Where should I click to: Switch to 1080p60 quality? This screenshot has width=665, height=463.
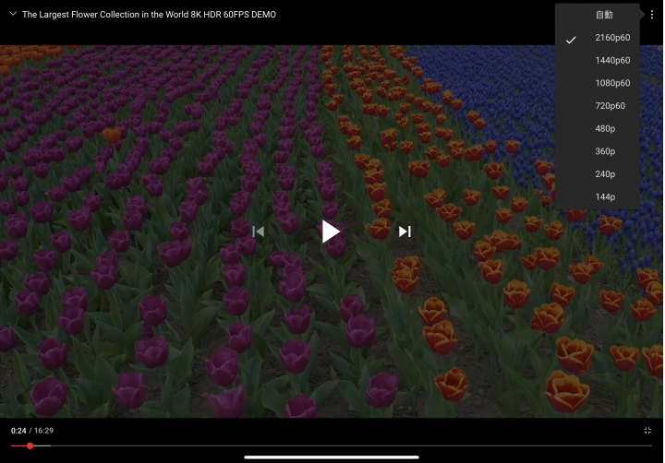tap(598, 83)
